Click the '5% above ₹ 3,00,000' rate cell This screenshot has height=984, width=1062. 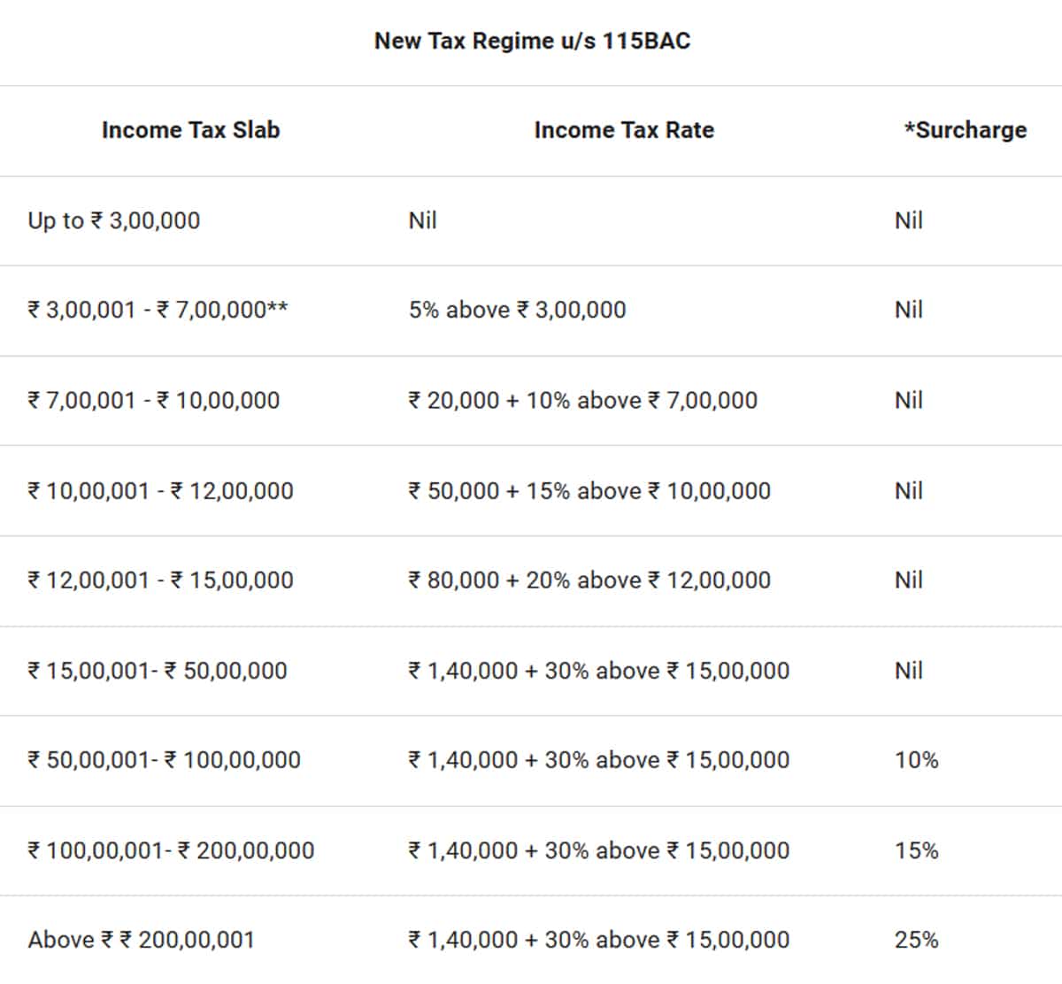coord(517,310)
